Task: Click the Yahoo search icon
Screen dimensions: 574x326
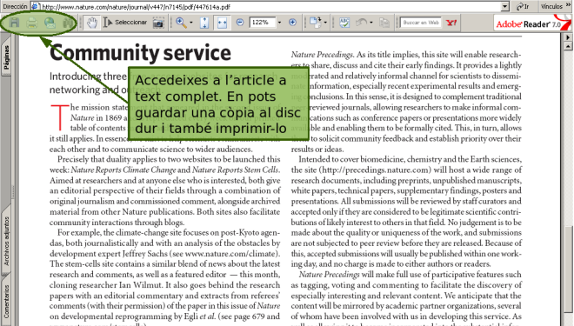Action: pos(451,23)
